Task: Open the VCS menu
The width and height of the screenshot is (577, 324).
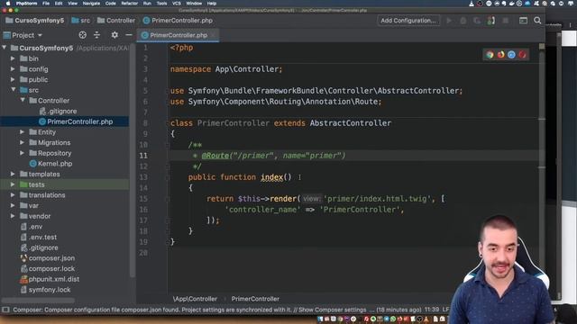Action: click(x=177, y=4)
